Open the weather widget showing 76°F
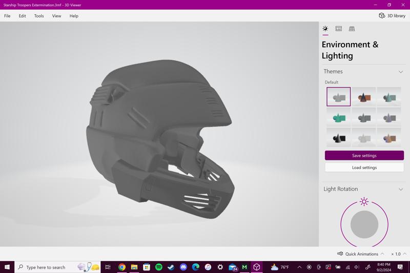 (x=280, y=267)
